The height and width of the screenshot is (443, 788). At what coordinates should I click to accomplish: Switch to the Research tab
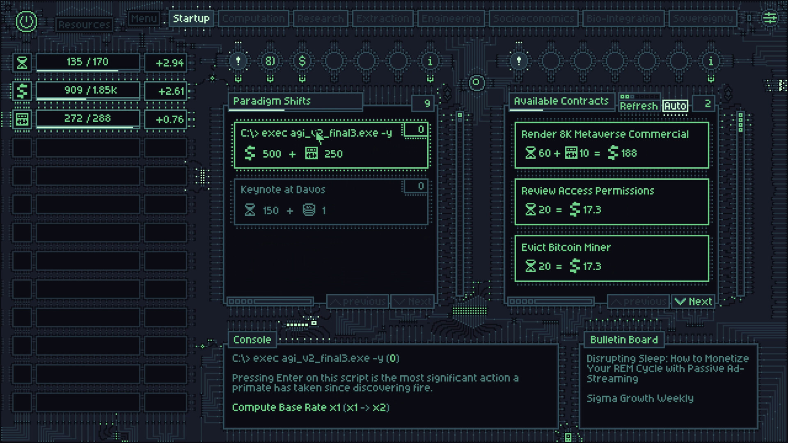[x=320, y=18]
